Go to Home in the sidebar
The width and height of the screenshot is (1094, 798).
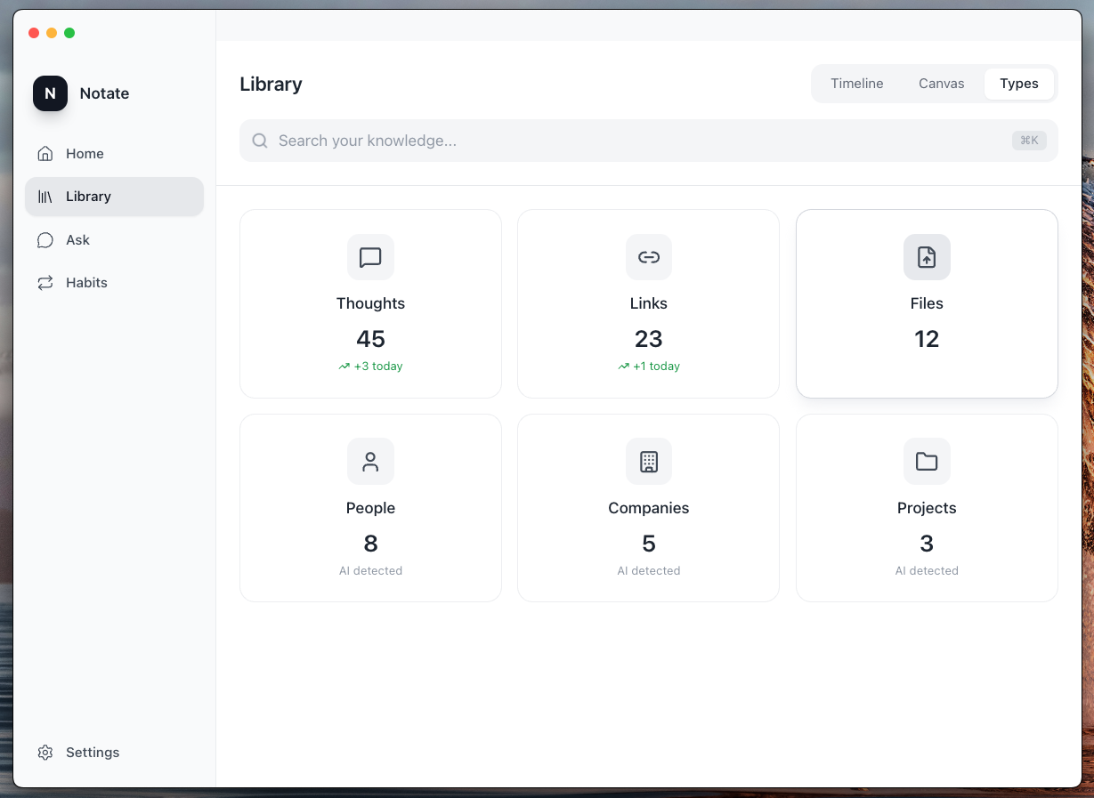85,154
